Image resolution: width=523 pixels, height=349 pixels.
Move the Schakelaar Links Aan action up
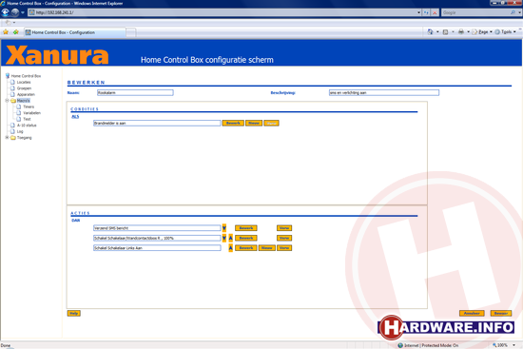click(230, 248)
